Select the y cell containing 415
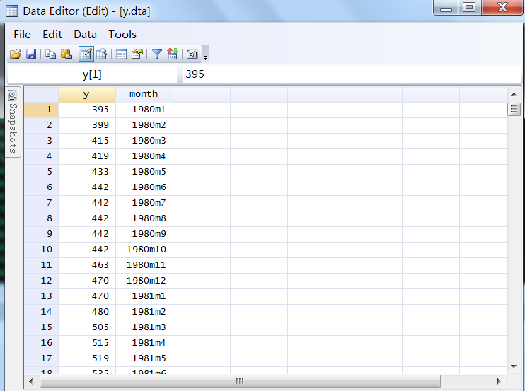This screenshot has height=391, width=525. 87,141
